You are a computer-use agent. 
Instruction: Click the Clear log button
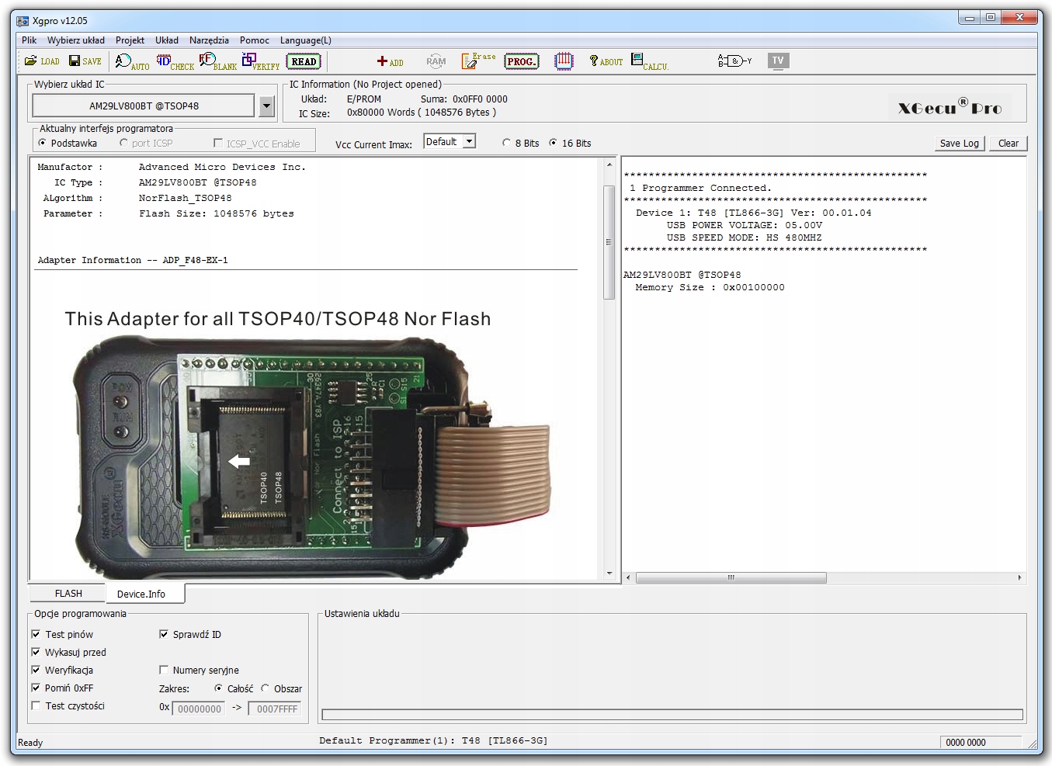[x=1008, y=143]
